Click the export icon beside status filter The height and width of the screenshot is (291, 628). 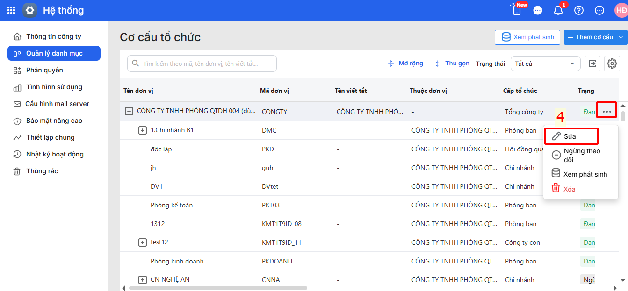[x=592, y=64]
